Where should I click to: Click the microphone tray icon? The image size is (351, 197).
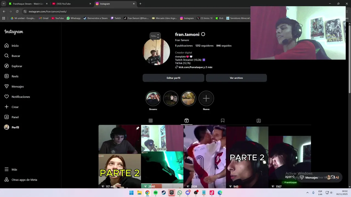point(313,193)
